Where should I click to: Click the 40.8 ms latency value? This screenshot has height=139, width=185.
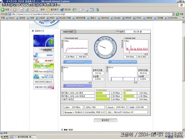(143, 73)
